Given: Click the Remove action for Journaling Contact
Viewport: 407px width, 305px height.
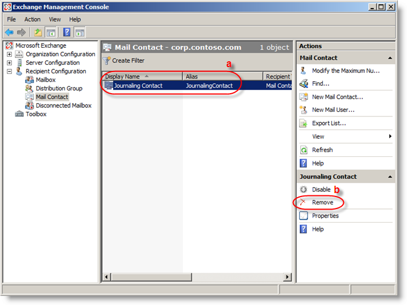Looking at the screenshot, I should pos(323,203).
